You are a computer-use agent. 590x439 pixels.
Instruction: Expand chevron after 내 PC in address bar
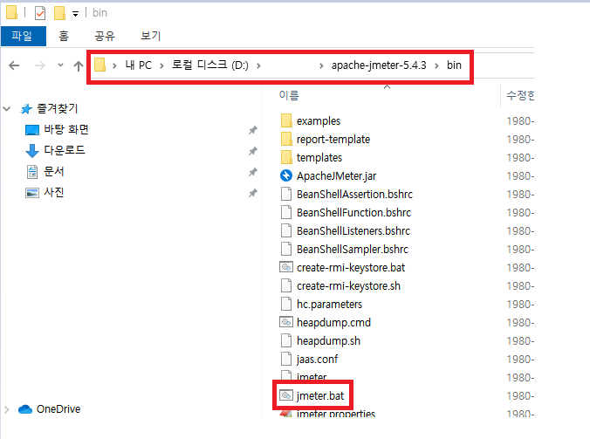pos(161,65)
